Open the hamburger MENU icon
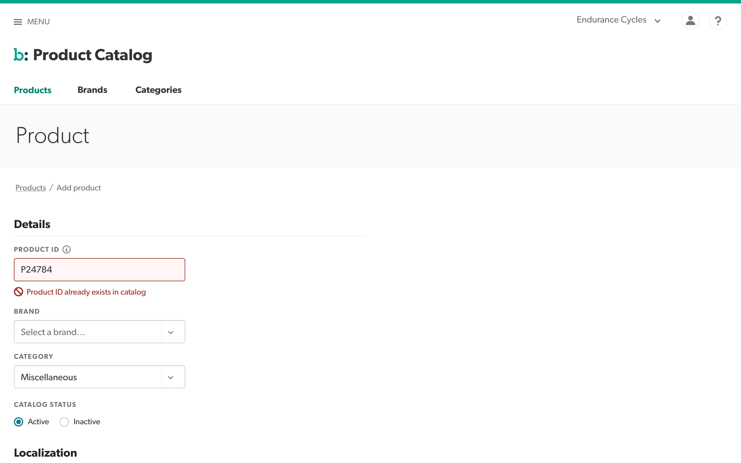 click(x=18, y=22)
